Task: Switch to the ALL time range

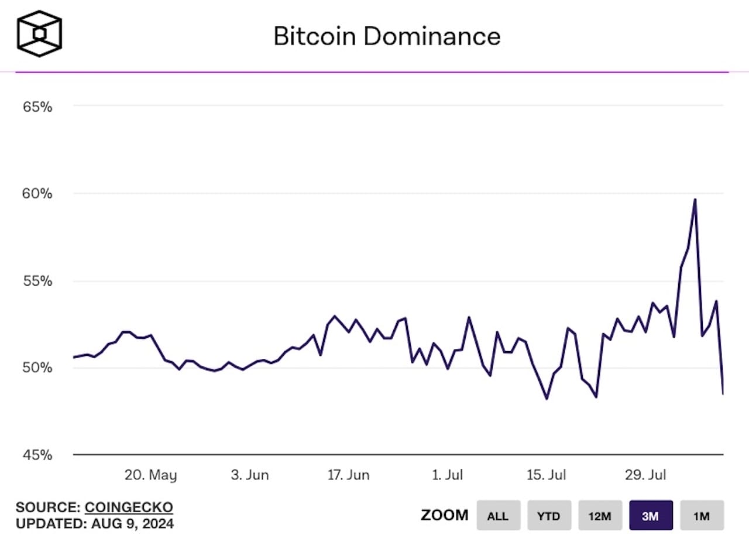Action: click(x=498, y=516)
